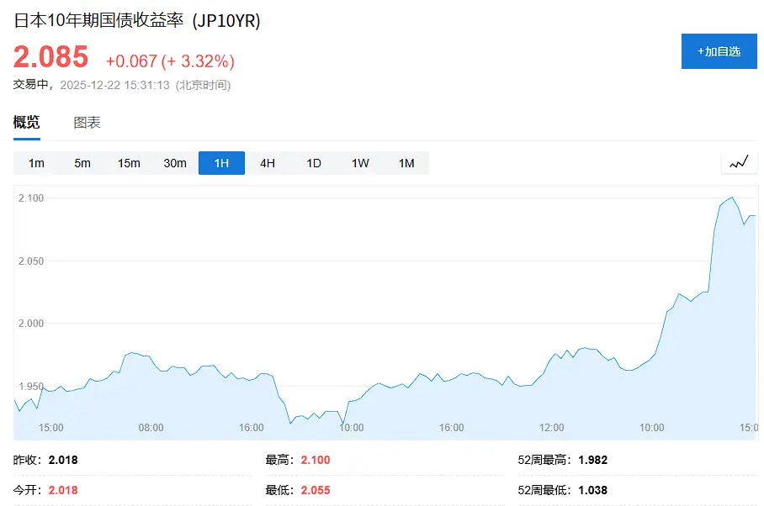Click the +加自选 watchlist button

tap(719, 51)
